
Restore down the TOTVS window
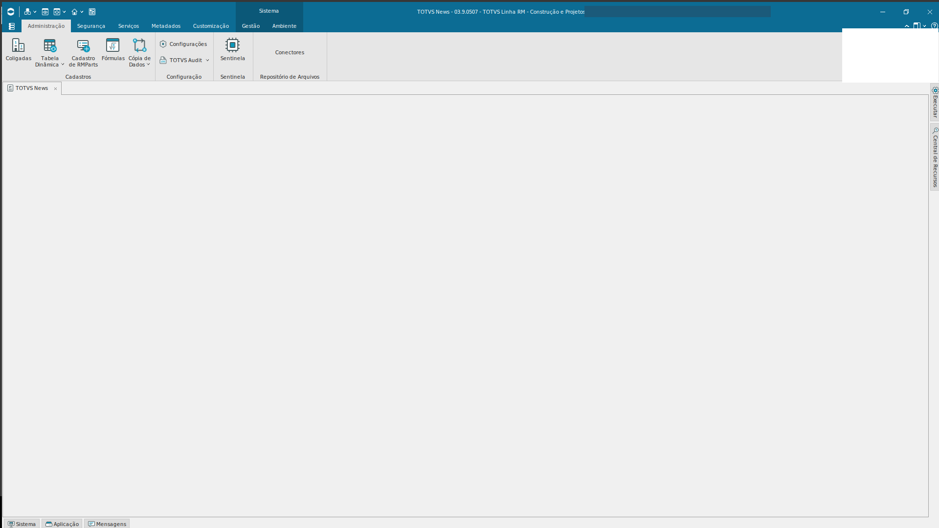click(906, 12)
